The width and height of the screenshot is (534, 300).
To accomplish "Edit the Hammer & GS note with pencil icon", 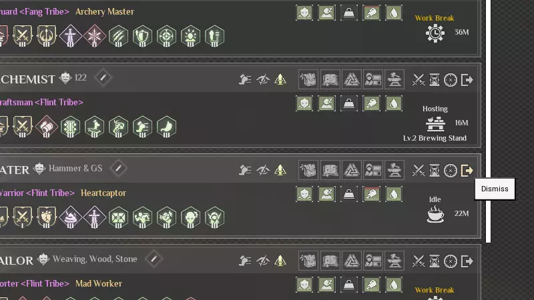I will pos(119,169).
